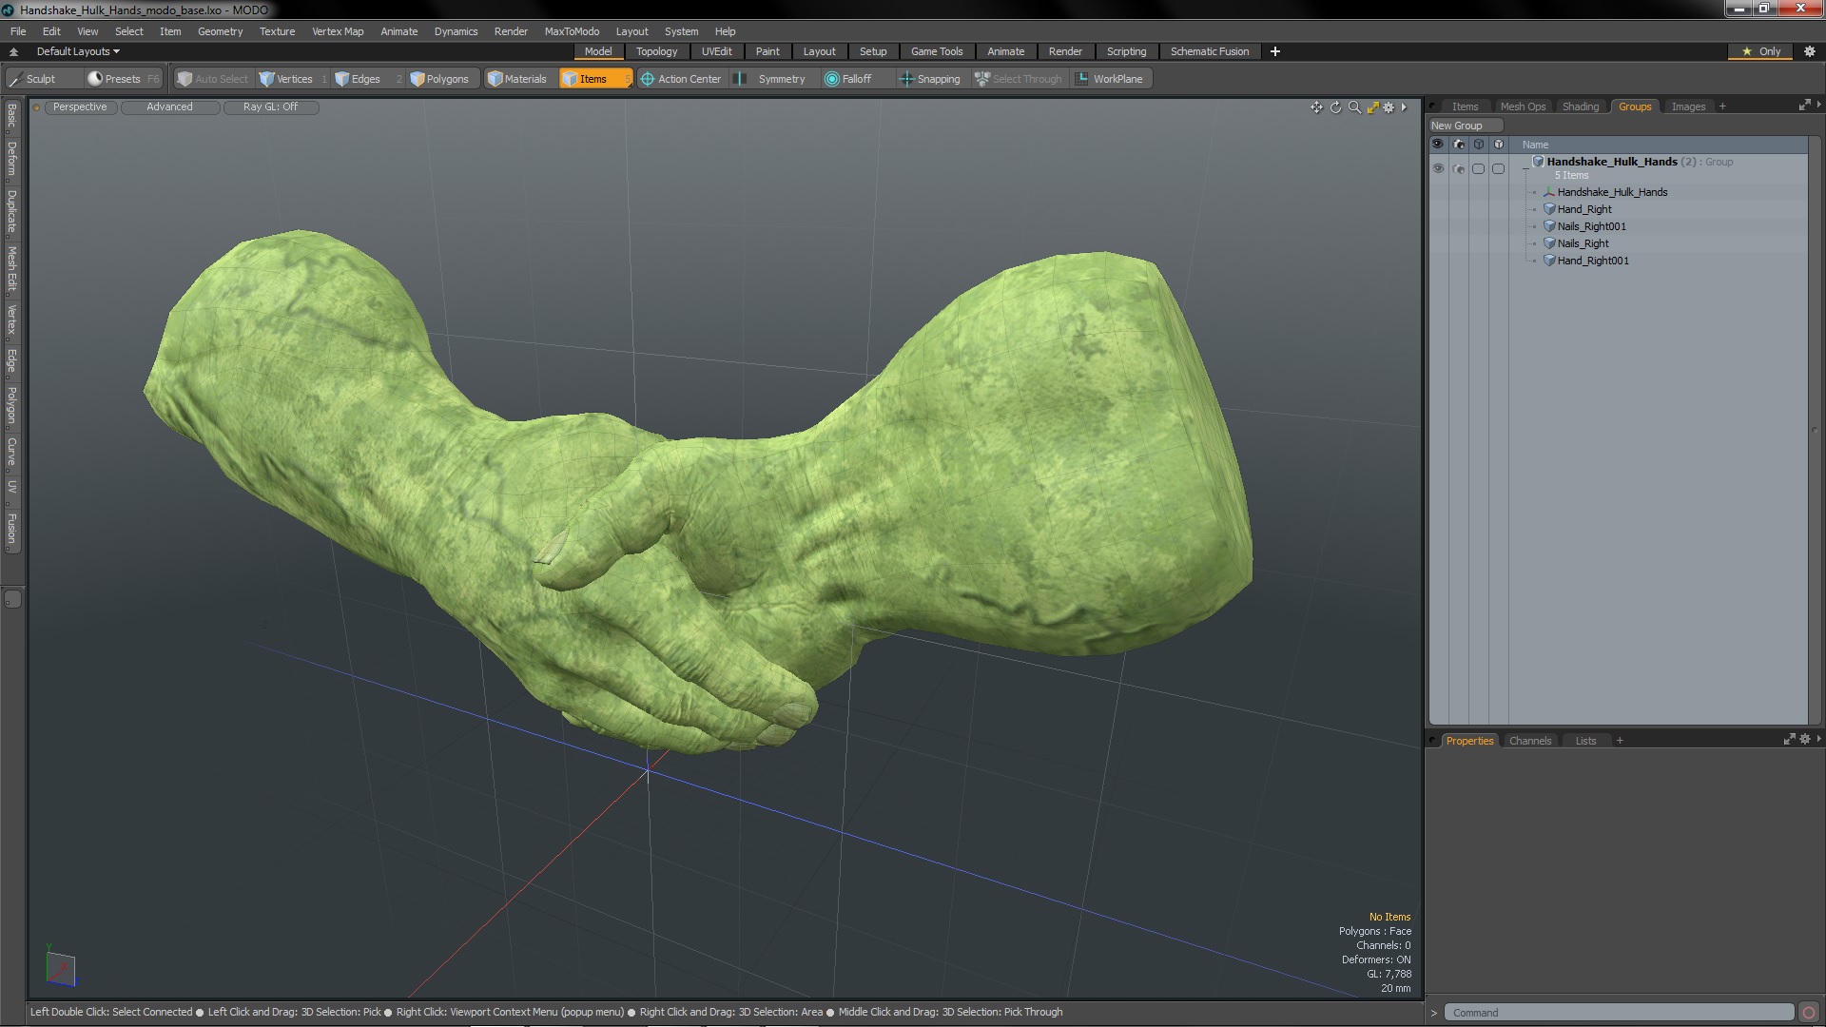The height and width of the screenshot is (1027, 1826).
Task: Switch to the Mesh Ops tab
Action: point(1523,107)
